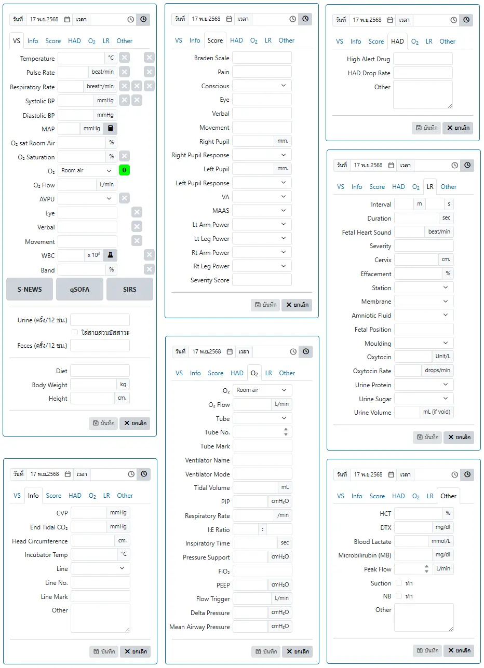Screen dimensions: 484x668
Task: Open the Amniotic Fluid dropdown in LR panel
Action: click(424, 315)
